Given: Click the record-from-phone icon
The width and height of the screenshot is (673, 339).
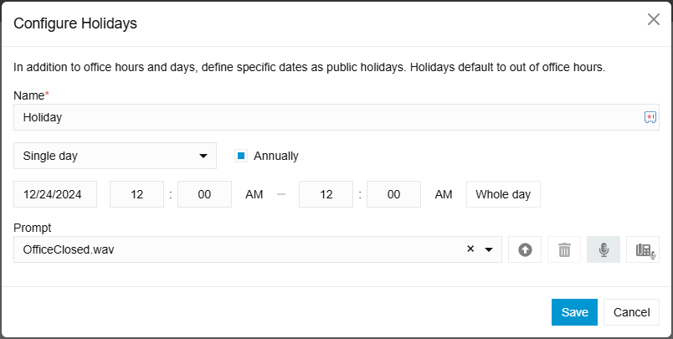Looking at the screenshot, I should coord(643,249).
